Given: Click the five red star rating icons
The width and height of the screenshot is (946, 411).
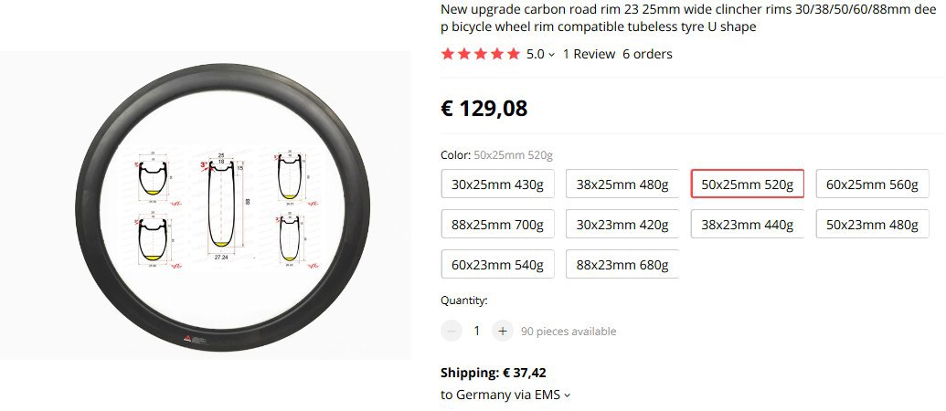Looking at the screenshot, I should [480, 54].
